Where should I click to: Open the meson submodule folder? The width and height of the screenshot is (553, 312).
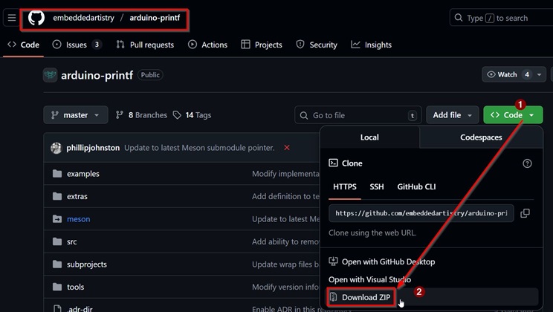point(78,219)
